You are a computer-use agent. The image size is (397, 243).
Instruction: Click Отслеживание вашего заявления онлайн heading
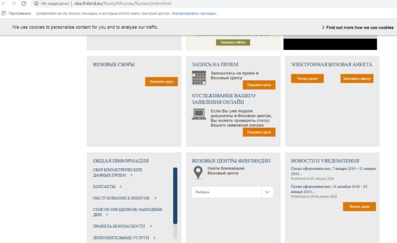(224, 99)
